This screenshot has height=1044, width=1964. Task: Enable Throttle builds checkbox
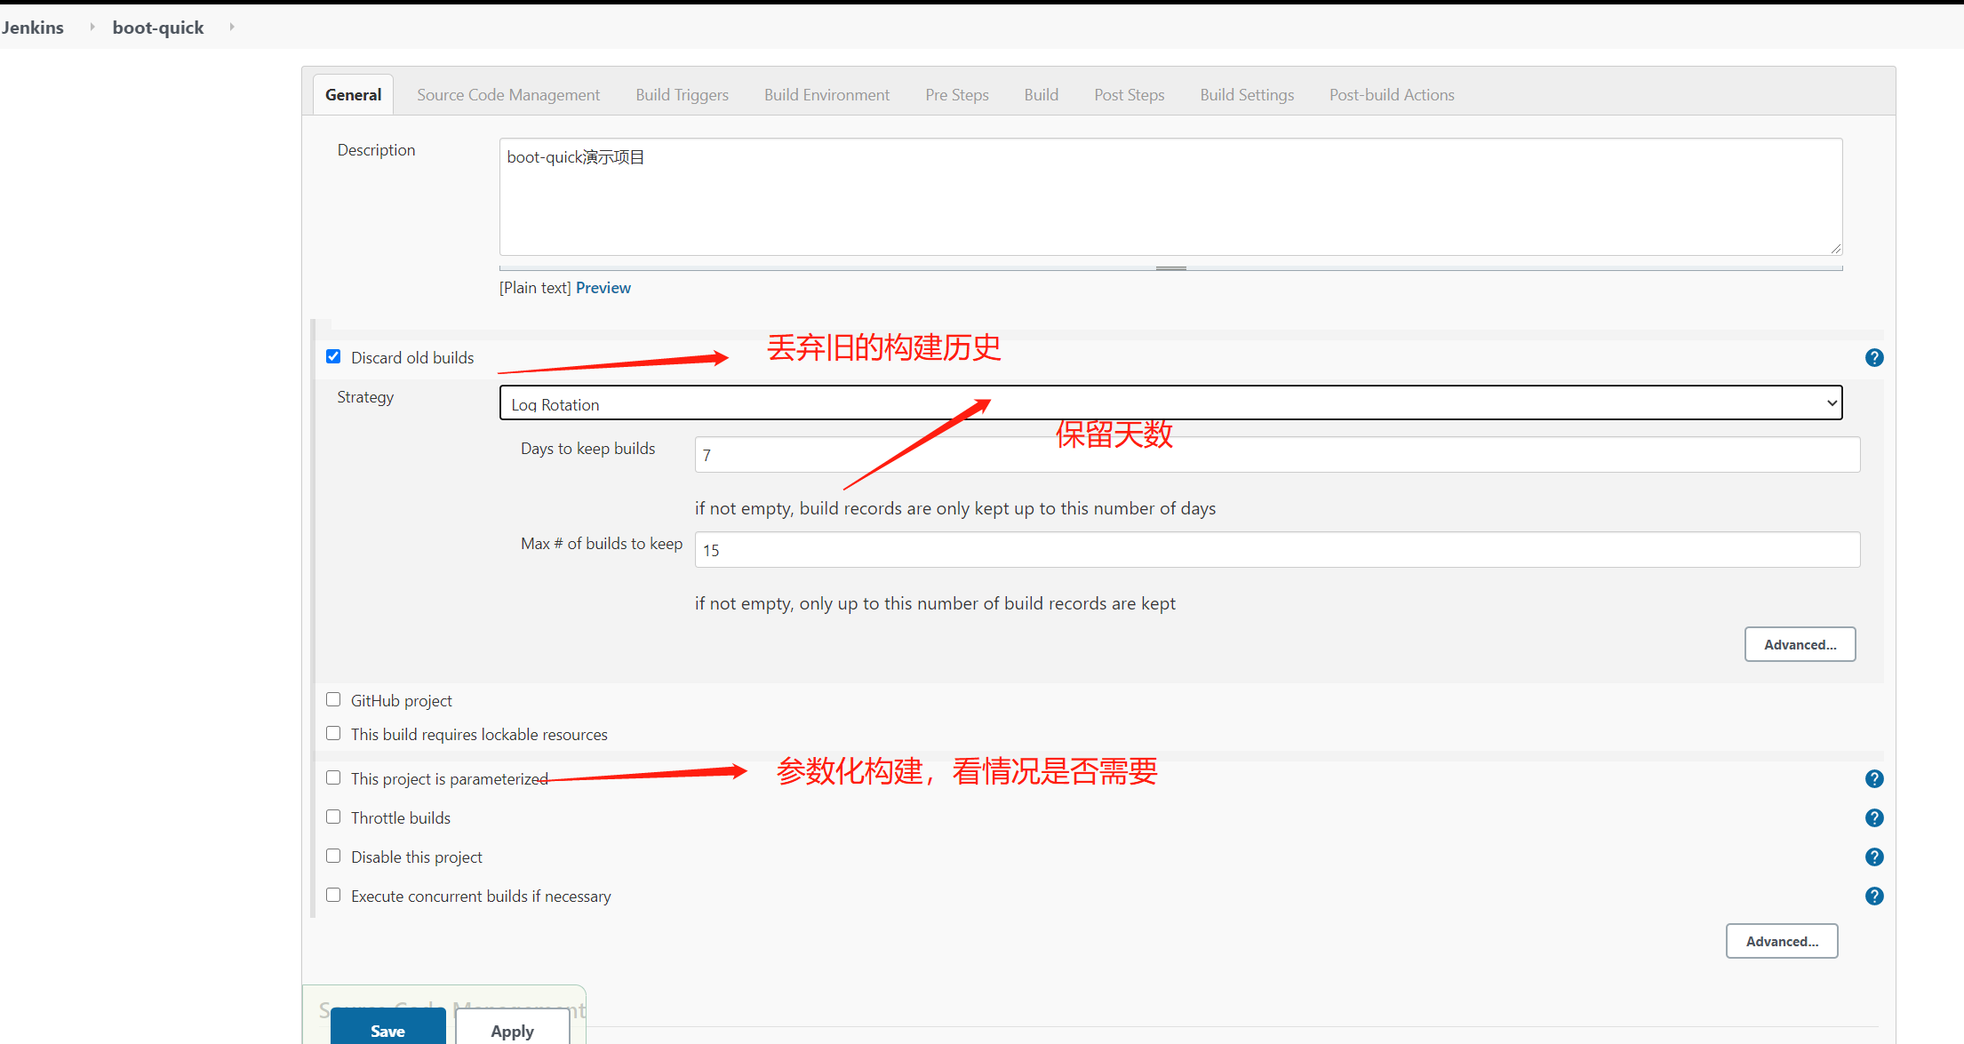[x=335, y=816]
